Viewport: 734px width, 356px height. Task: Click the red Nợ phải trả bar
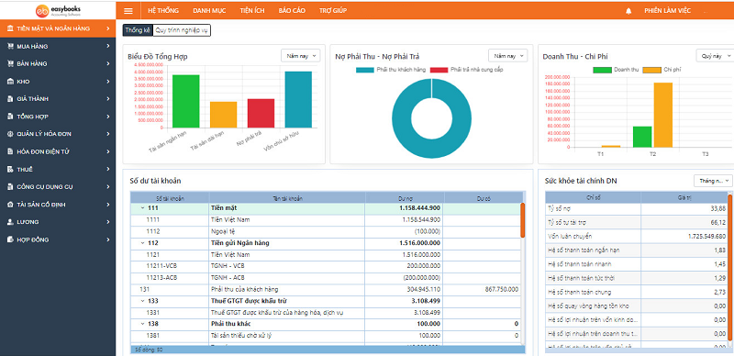(261, 114)
